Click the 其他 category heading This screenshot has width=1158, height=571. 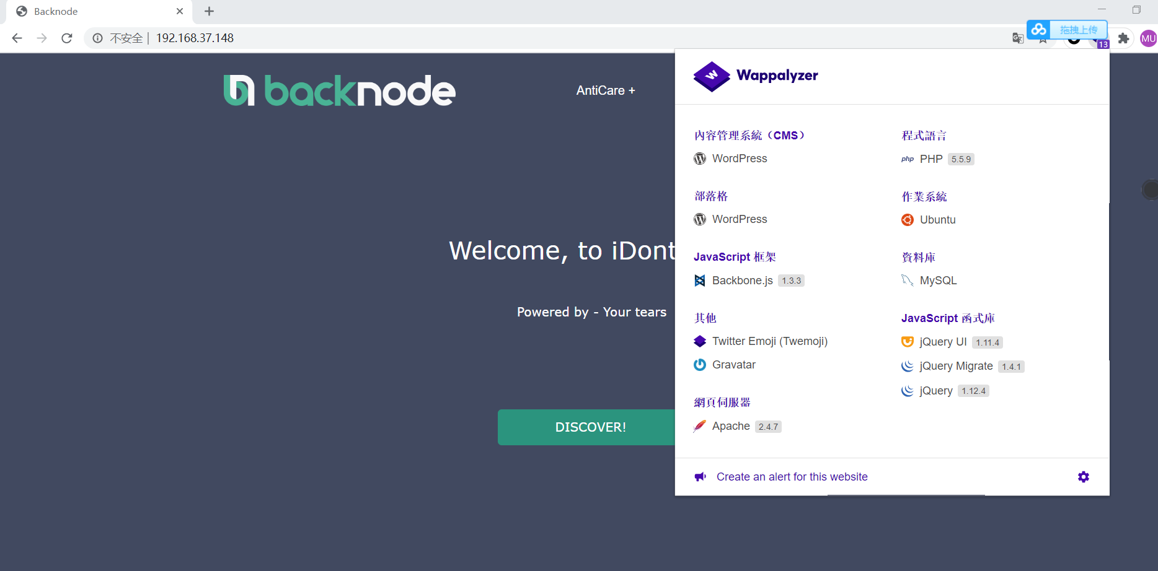(705, 318)
